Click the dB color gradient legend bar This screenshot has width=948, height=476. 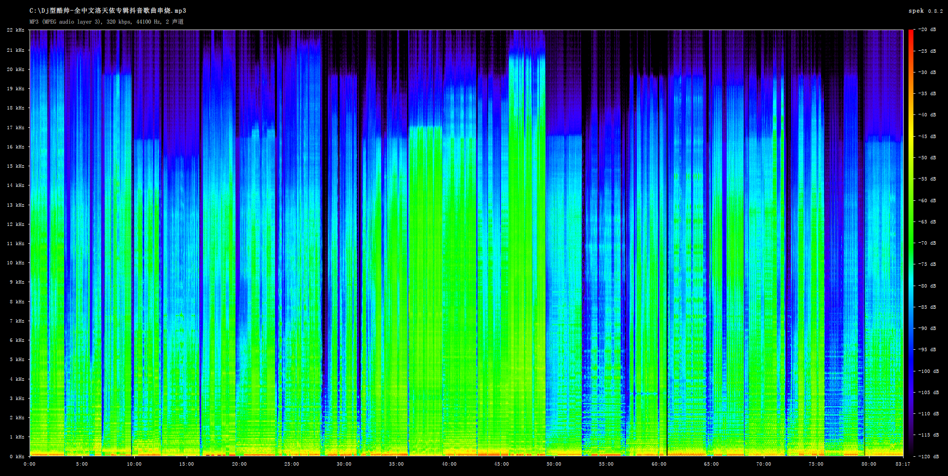[910, 243]
